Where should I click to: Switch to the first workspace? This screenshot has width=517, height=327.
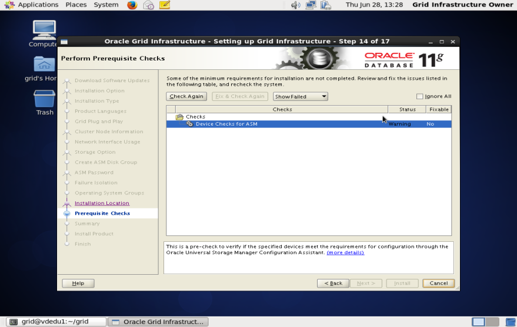(x=478, y=322)
